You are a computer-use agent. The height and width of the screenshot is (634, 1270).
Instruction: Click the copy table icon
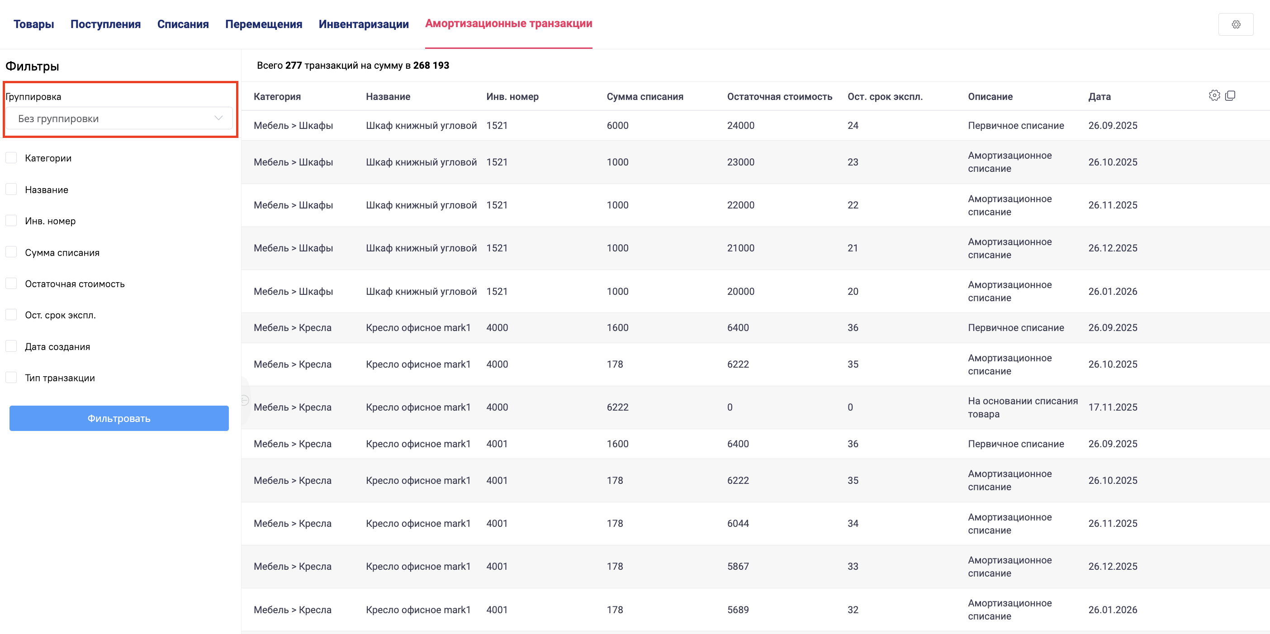click(x=1230, y=95)
